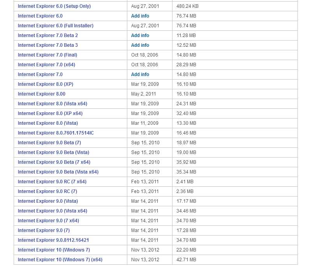Click the size 24.31 MB

(x=186, y=104)
